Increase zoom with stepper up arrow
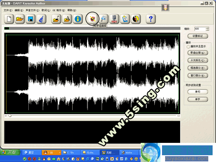Viewport: 216px width, 162px height. (207, 28)
